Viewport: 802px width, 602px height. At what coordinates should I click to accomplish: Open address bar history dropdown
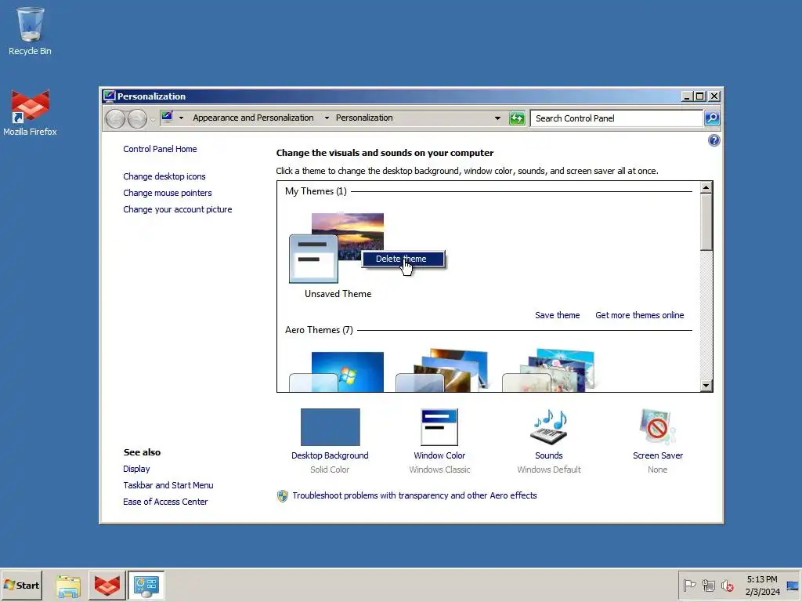pos(497,118)
